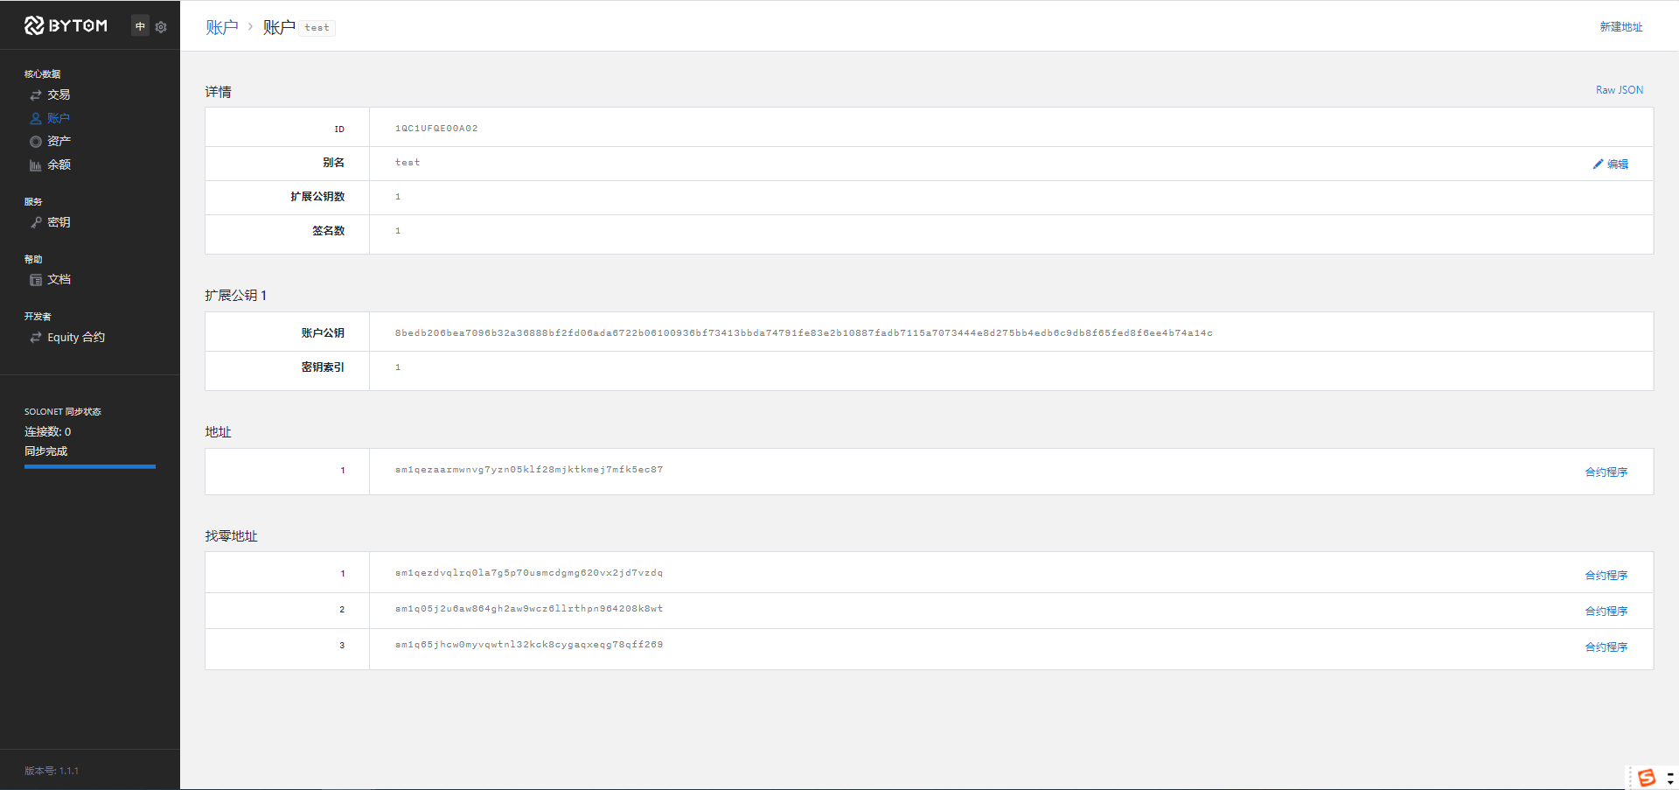Open settings gear in sidebar header
The height and width of the screenshot is (790, 1679).
(x=161, y=27)
